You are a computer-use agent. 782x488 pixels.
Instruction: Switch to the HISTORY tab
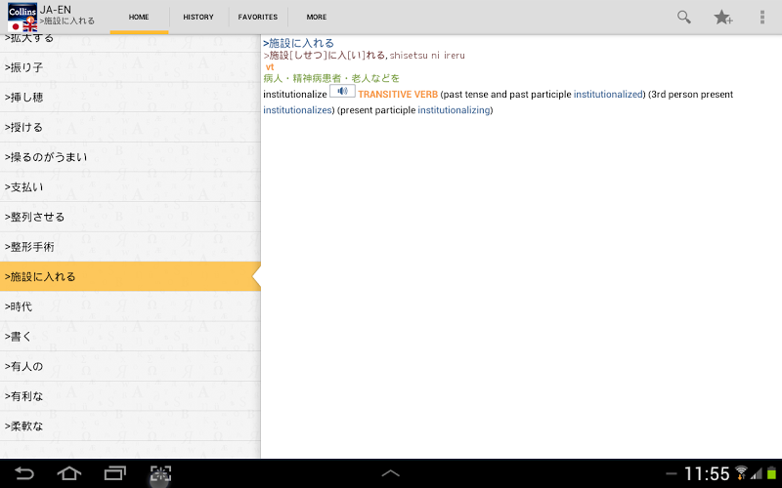pyautogui.click(x=198, y=17)
